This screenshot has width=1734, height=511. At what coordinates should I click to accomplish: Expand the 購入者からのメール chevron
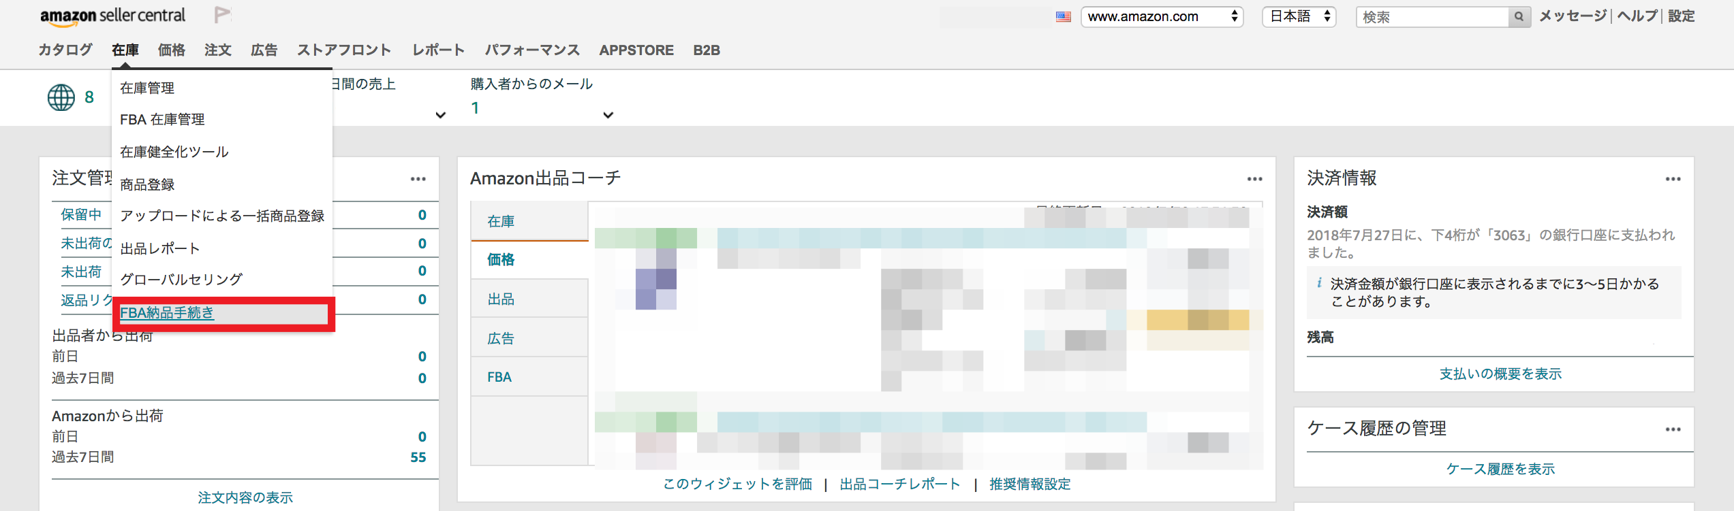point(608,115)
